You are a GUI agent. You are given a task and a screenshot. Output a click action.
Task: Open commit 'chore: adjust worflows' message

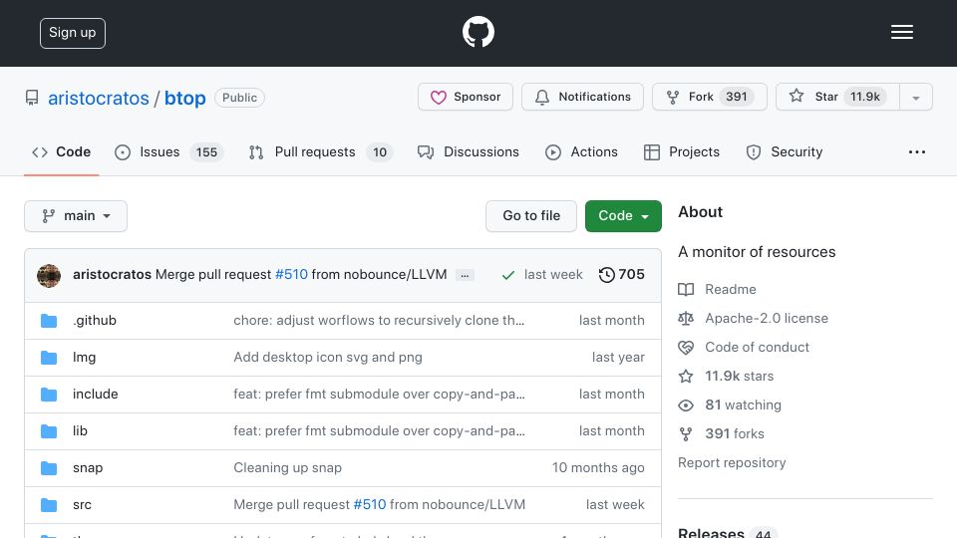[379, 320]
